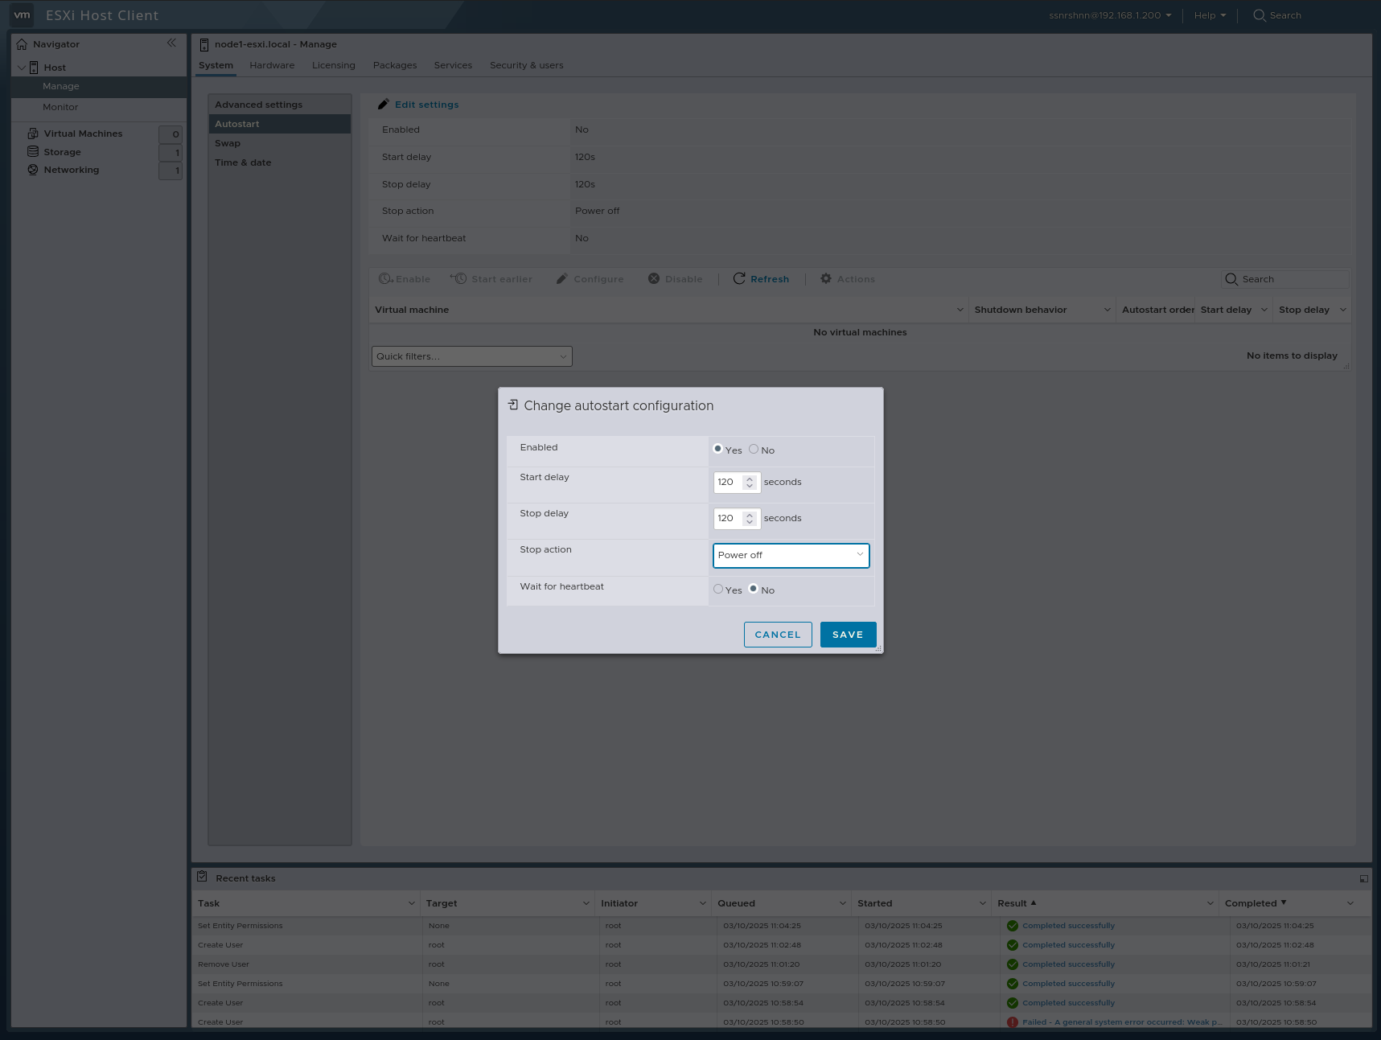This screenshot has height=1040, width=1381.
Task: Open the Actions gear menu
Action: click(x=826, y=278)
